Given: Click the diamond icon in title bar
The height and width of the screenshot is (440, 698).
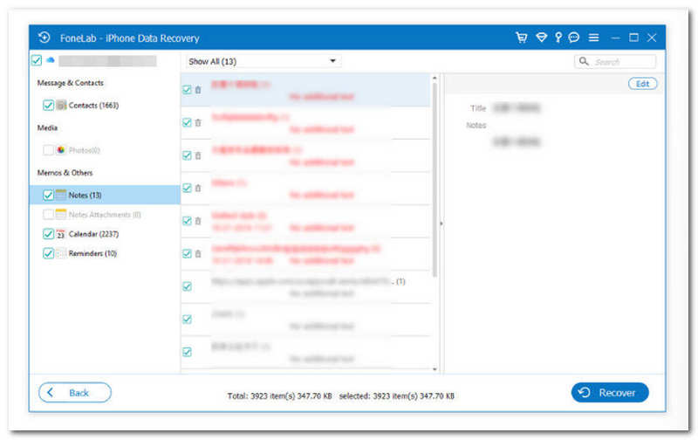Looking at the screenshot, I should (x=541, y=38).
